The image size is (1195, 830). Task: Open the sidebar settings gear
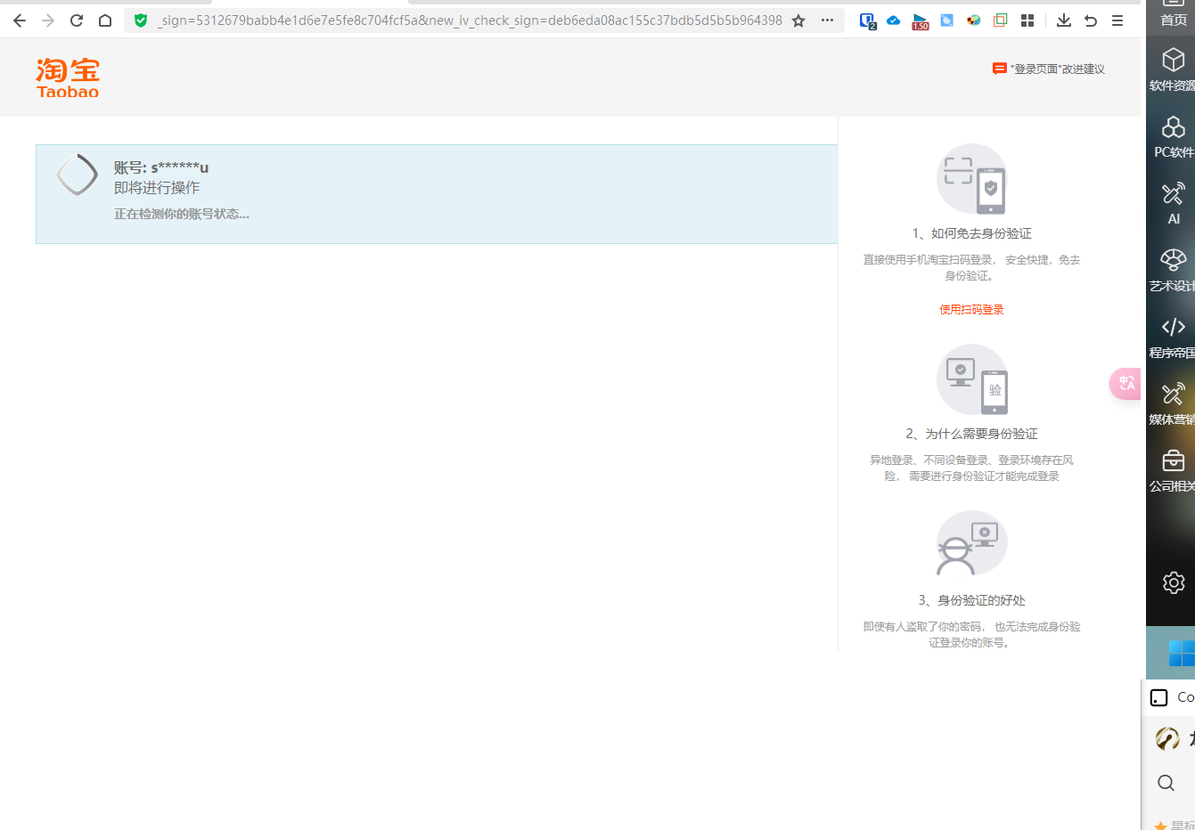point(1174,582)
